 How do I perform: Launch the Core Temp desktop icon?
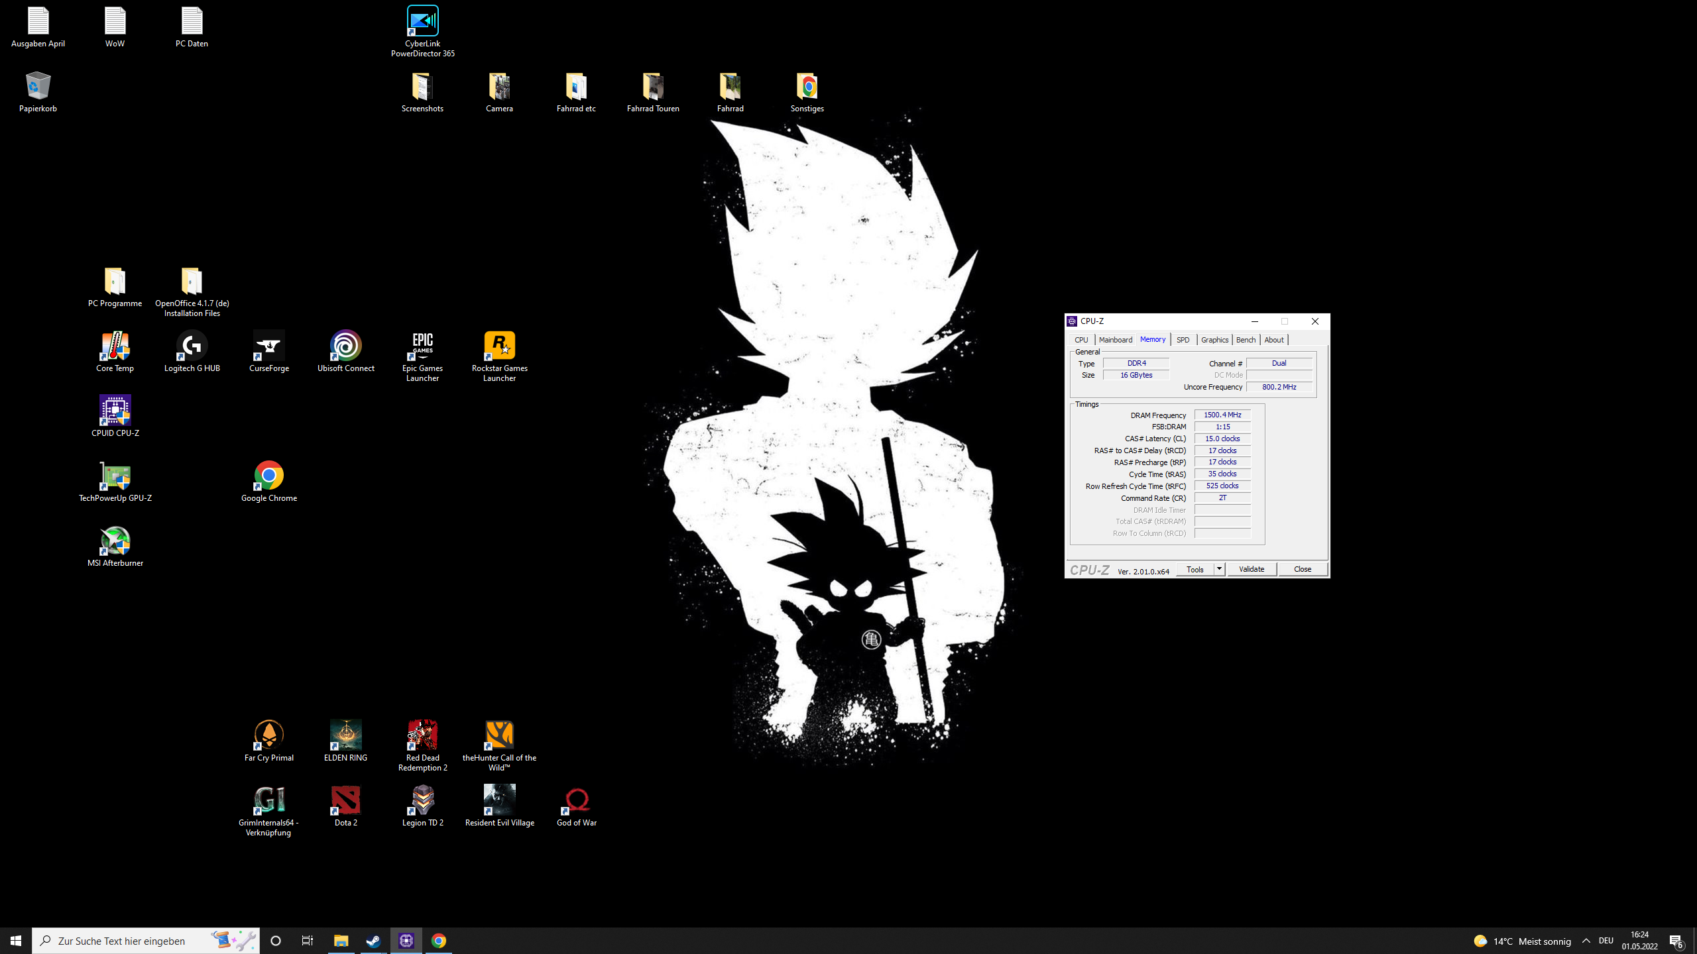click(115, 346)
